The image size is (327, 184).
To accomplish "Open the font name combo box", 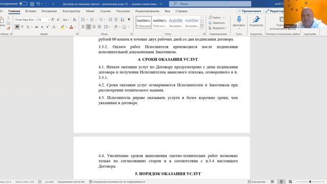I will coord(26,19).
